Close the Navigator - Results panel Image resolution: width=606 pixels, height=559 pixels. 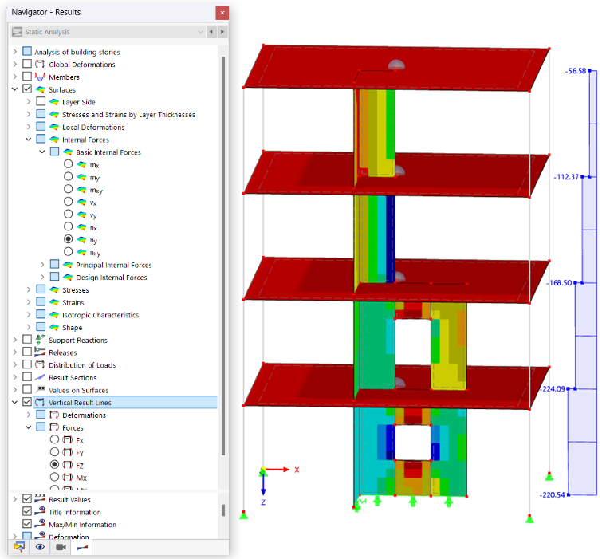[x=222, y=13]
